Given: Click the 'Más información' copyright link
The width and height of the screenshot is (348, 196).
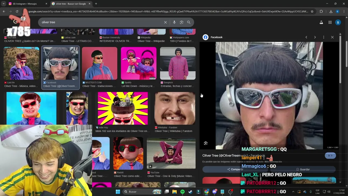Looking at the screenshot, I should (x=273, y=162).
